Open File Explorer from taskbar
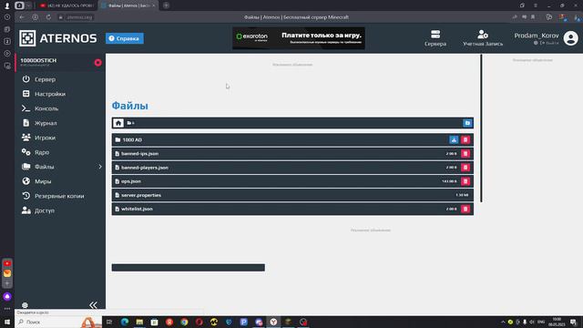The height and width of the screenshot is (328, 583). coord(139,322)
